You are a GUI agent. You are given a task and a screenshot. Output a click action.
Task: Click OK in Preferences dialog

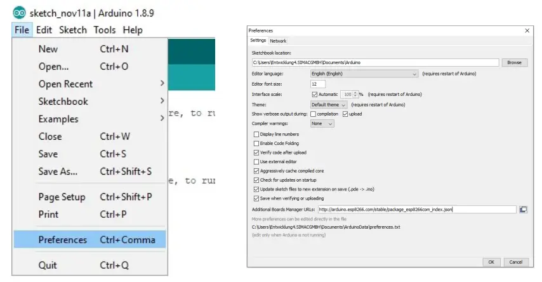(491, 262)
